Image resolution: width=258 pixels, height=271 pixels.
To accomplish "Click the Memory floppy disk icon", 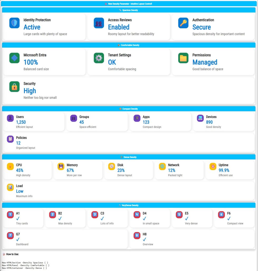I will pyautogui.click(x=61, y=166).
